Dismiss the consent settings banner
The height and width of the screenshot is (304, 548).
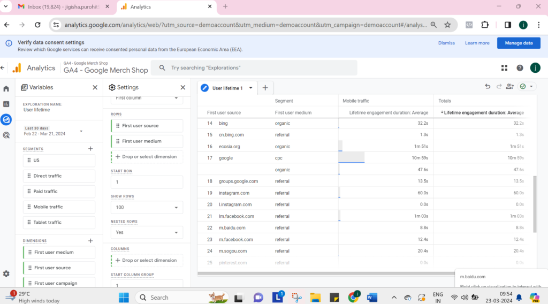446,43
